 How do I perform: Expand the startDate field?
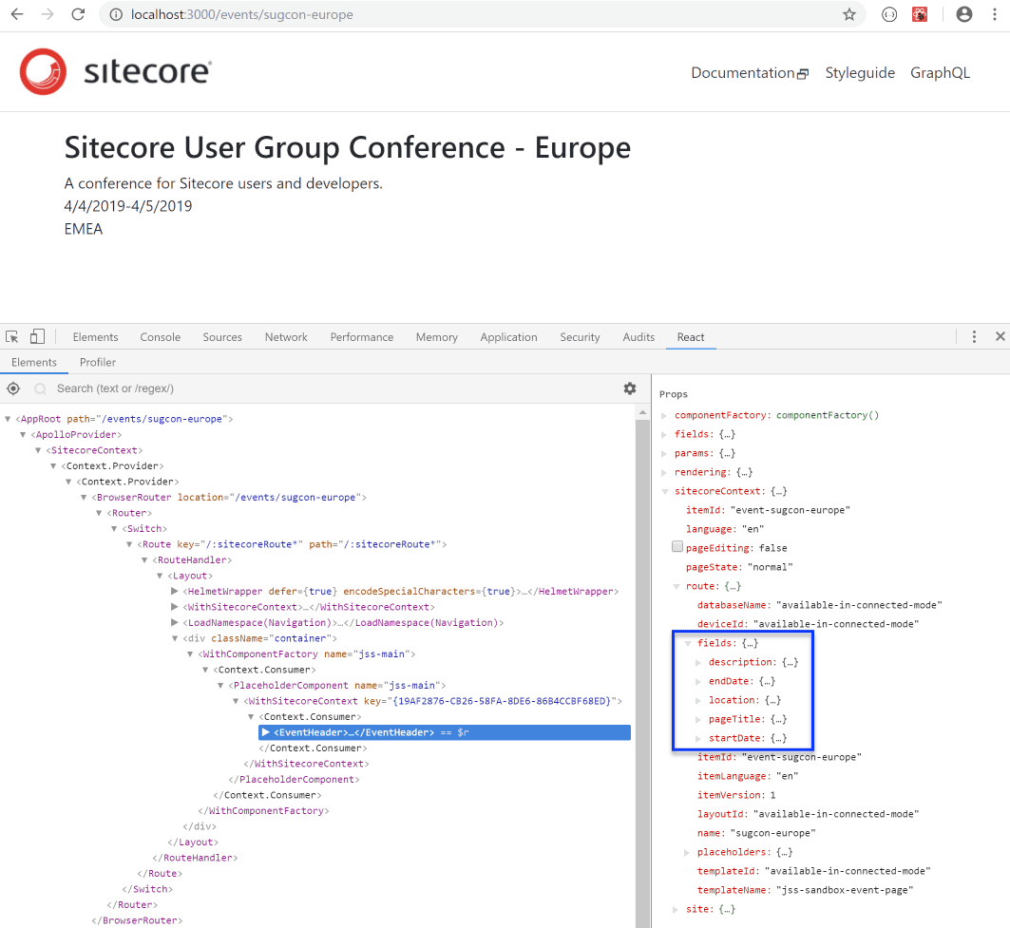[x=698, y=739]
